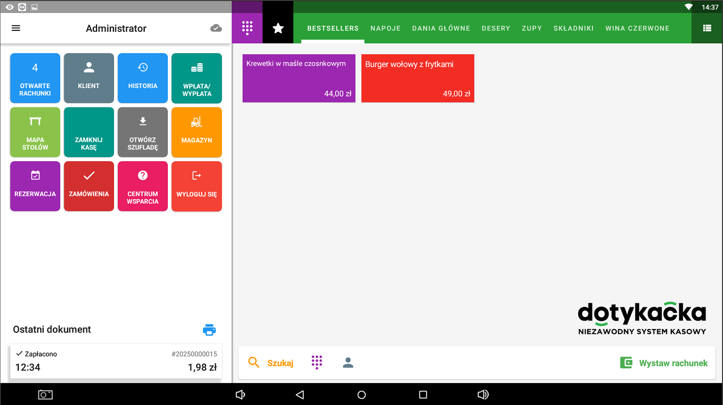Add Burger wołowy z frytkami product
Viewport: 723px width, 405px height.
[x=417, y=79]
